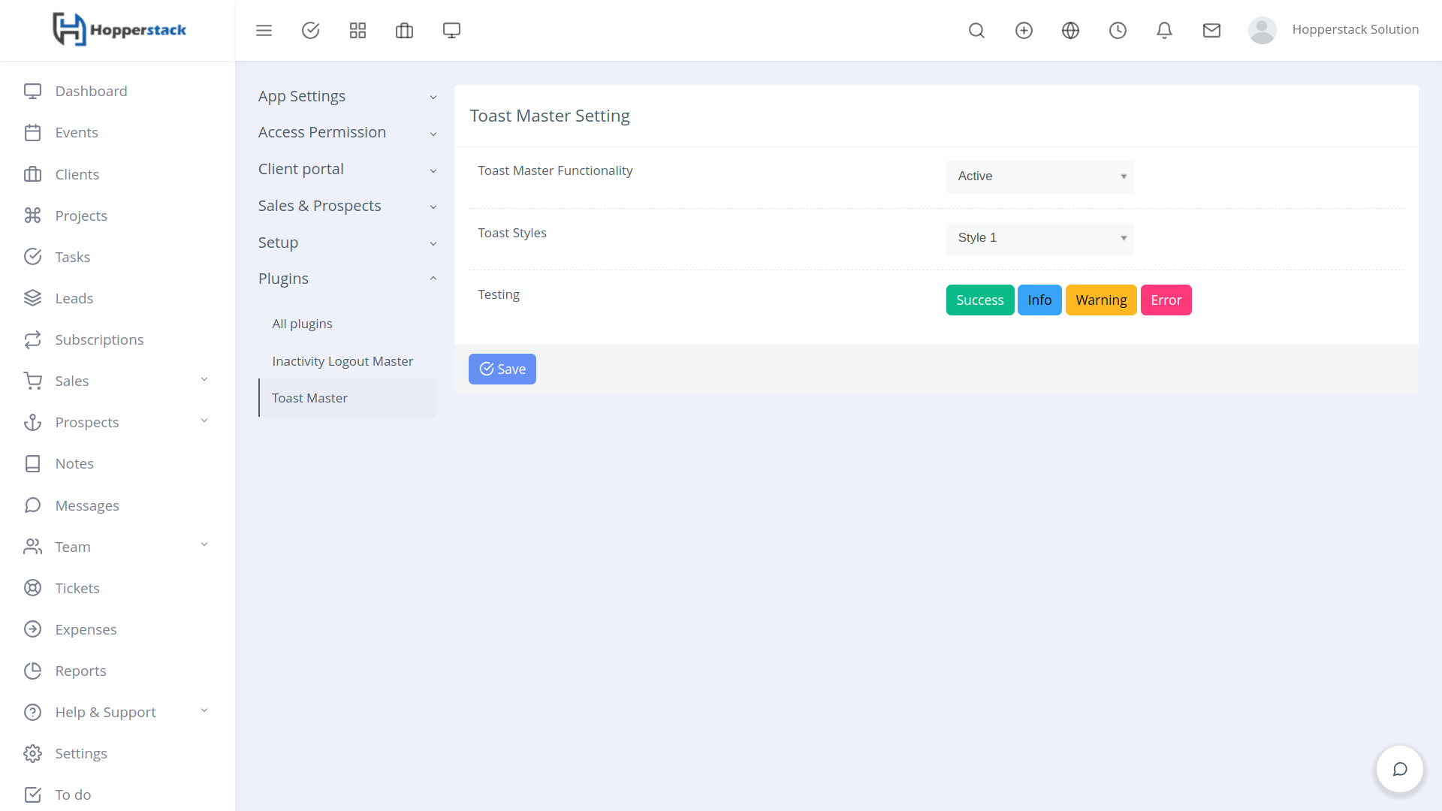Click the quick add plus icon
Screen dimensions: 1442x811
click(1024, 30)
